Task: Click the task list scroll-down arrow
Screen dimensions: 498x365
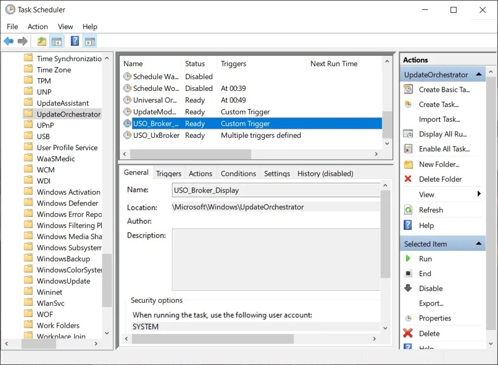Action: 387,143
